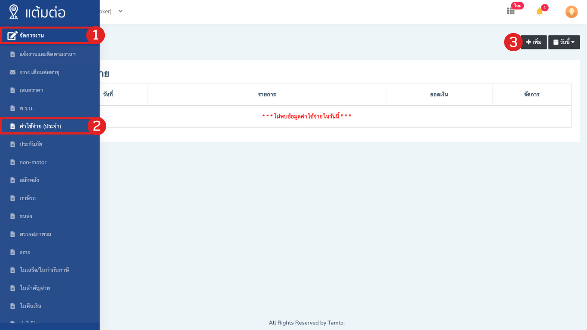This screenshot has height=330, width=587.
Task: Click the document icon beside แจ้งงานและติดตามงานฯ
Action: point(12,55)
